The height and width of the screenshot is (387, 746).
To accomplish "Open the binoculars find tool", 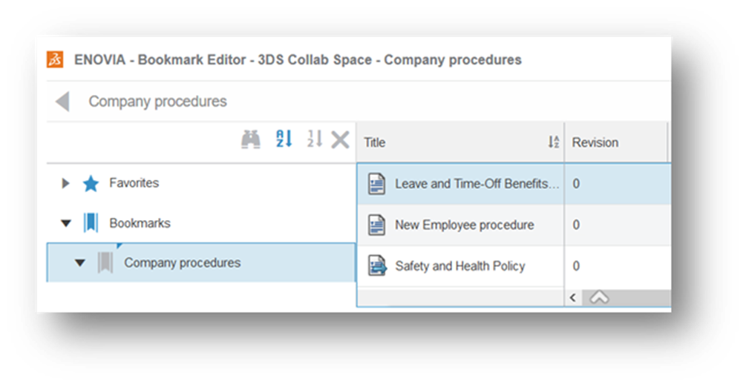I will coord(251,139).
